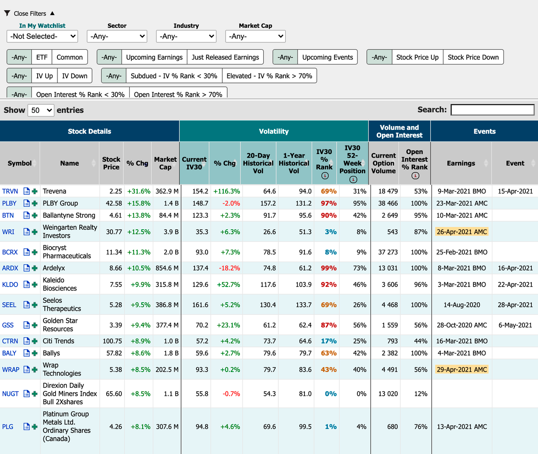The image size is (538, 454).
Task: Sort by Current Option Volume header
Action: point(384,163)
